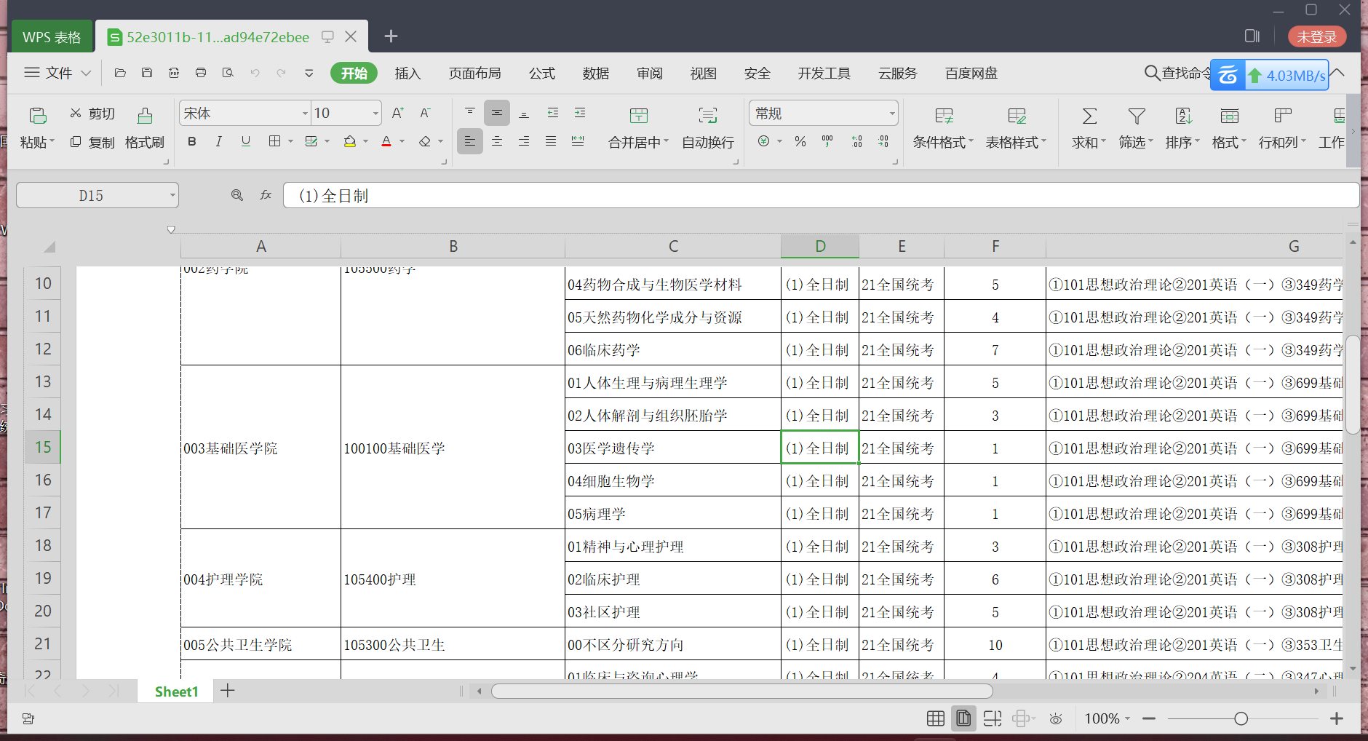Add a new sheet with the plus button
The image size is (1368, 741).
click(x=226, y=690)
